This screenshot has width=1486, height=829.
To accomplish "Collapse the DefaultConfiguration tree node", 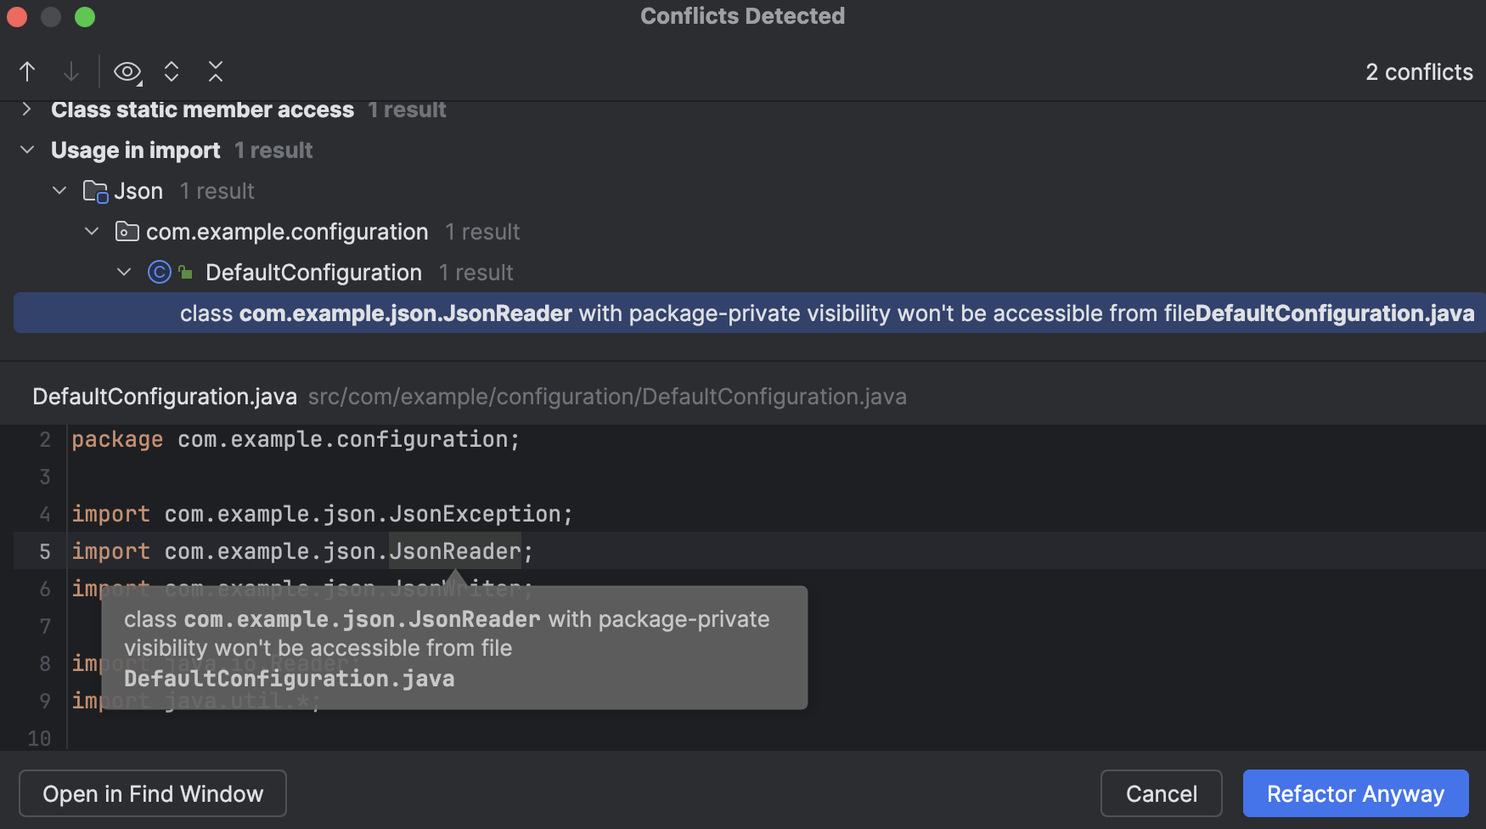I will click(124, 272).
